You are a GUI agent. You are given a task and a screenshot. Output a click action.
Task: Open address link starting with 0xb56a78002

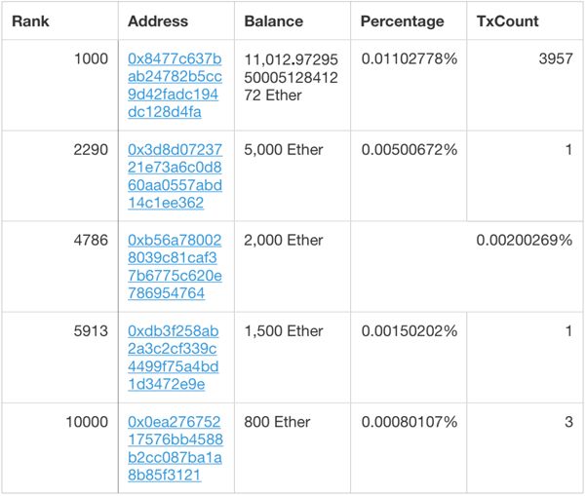coord(175,267)
